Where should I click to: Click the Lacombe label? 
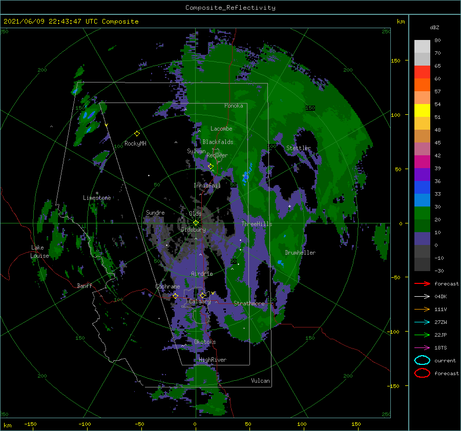coord(221,129)
